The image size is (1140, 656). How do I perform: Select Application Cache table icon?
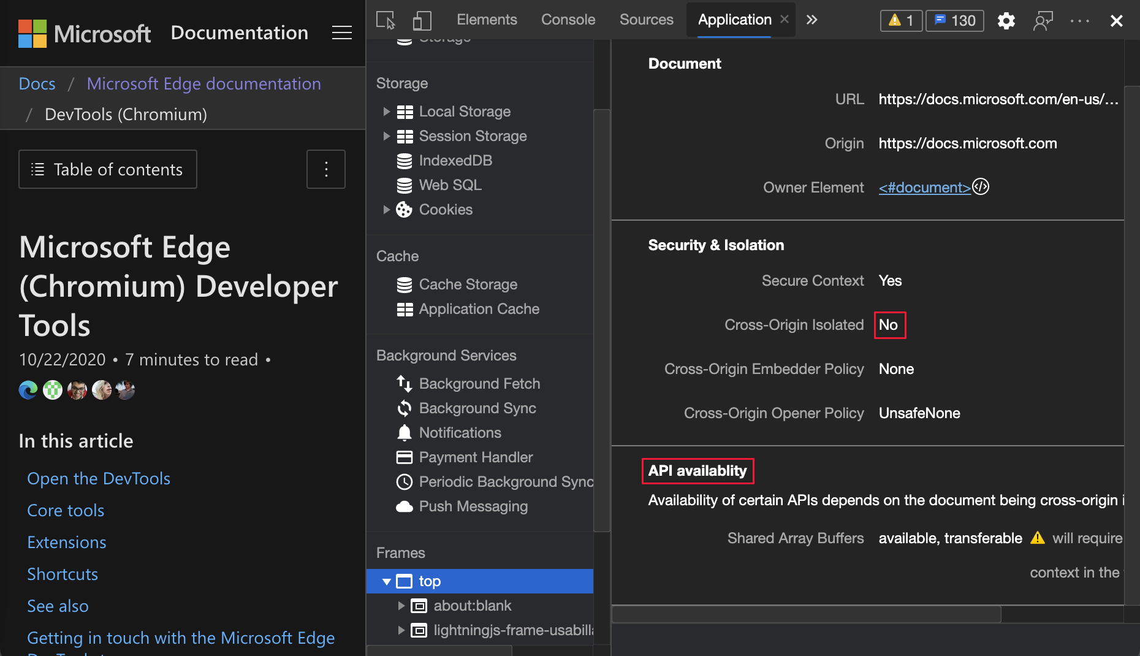[405, 309]
